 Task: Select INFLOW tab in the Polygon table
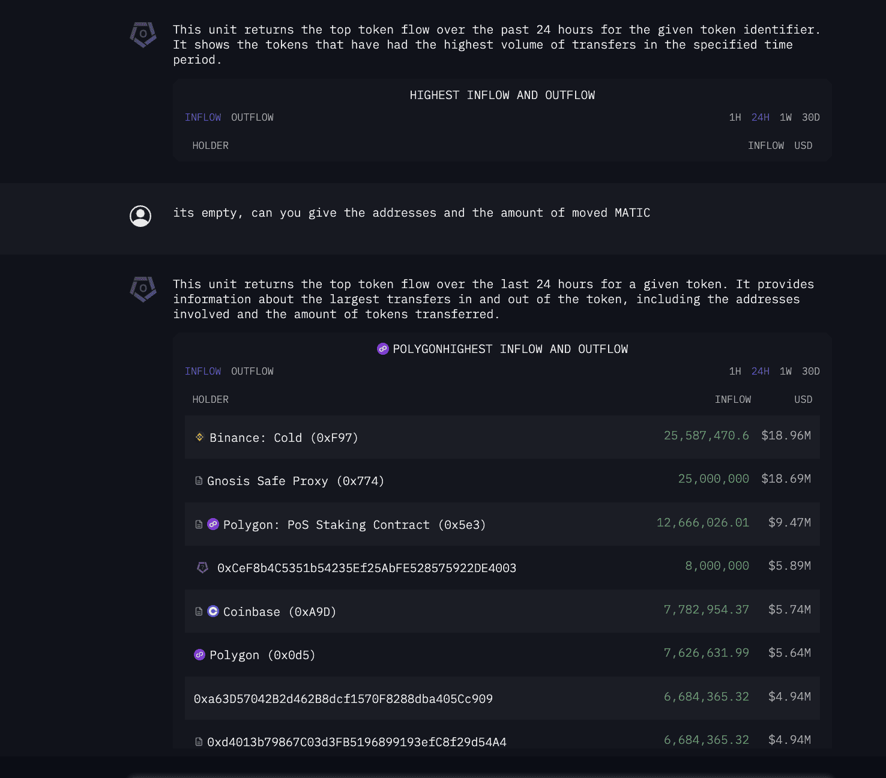click(203, 371)
